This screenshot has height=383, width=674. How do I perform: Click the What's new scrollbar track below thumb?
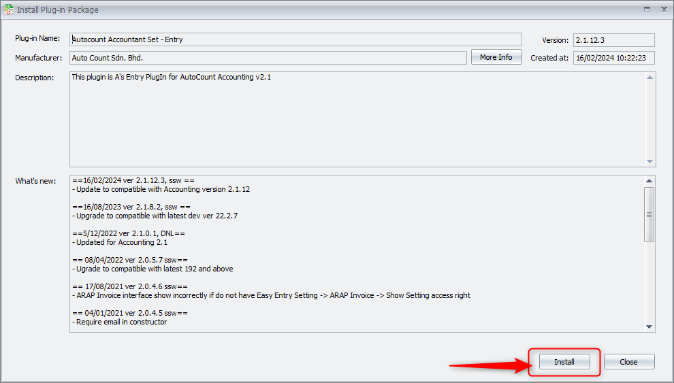click(x=650, y=282)
